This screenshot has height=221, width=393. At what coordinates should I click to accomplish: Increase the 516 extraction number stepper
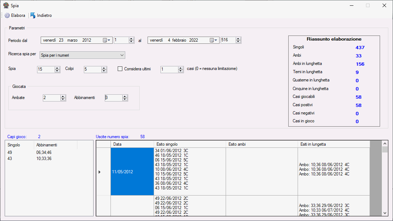pos(238,39)
